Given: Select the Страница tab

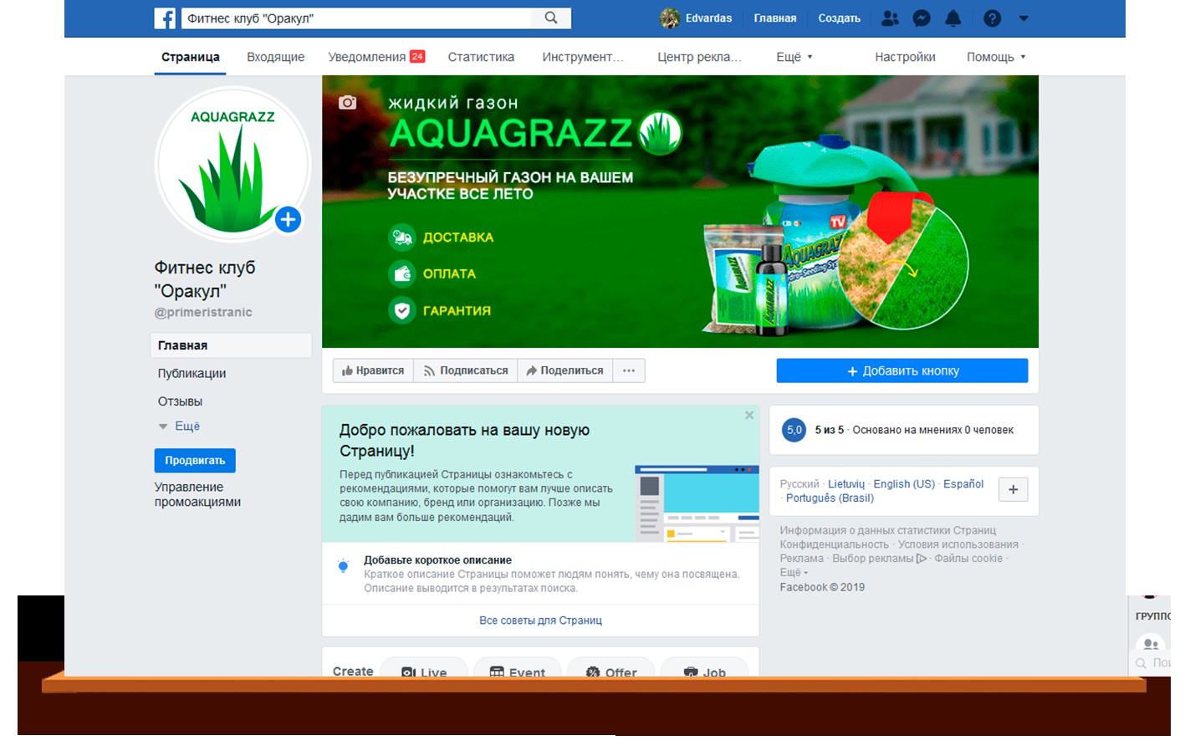Looking at the screenshot, I should [x=191, y=57].
